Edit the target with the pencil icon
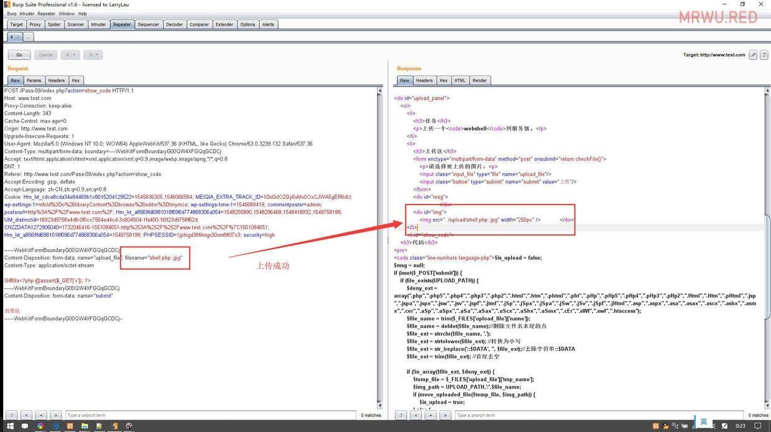Image resolution: width=771 pixels, height=432 pixels. pos(753,55)
